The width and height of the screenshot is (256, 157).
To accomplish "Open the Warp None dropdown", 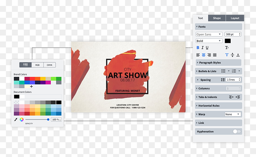I will tap(233, 114).
